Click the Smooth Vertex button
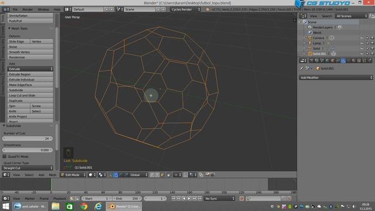The image size is (375, 211). tap(30, 52)
